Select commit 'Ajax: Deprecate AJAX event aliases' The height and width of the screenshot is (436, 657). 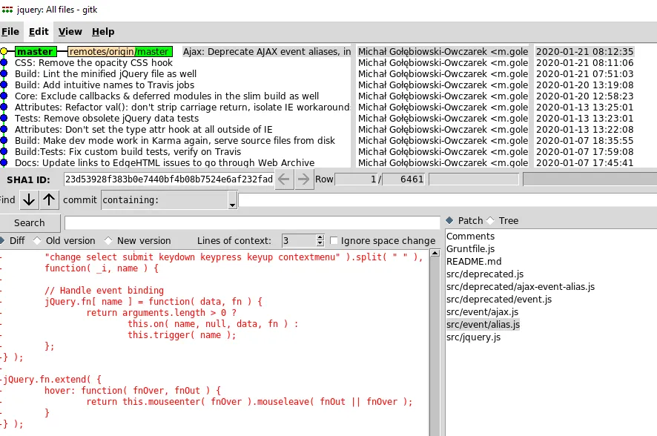pyautogui.click(x=267, y=51)
